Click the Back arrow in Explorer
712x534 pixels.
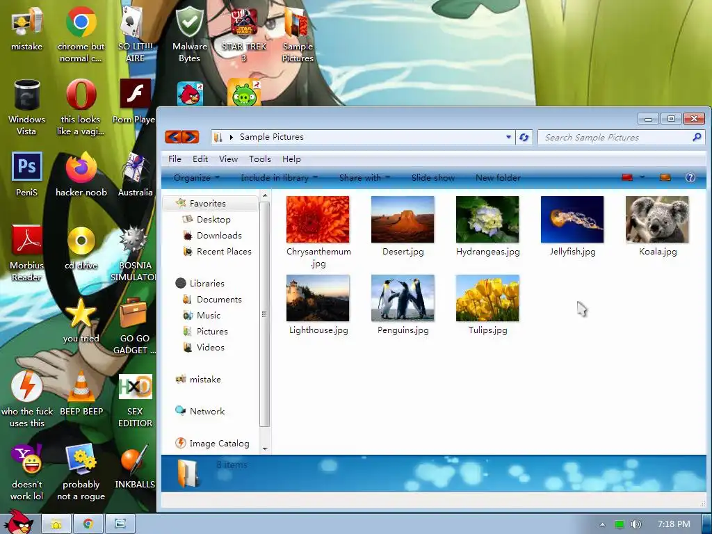point(173,137)
